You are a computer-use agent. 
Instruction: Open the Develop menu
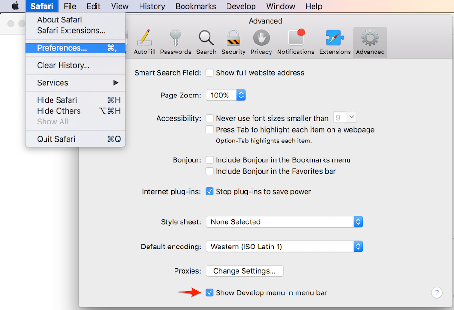pyautogui.click(x=241, y=6)
